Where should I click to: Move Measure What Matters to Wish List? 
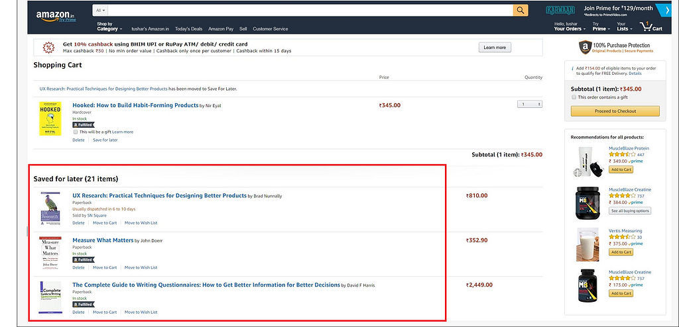click(141, 267)
